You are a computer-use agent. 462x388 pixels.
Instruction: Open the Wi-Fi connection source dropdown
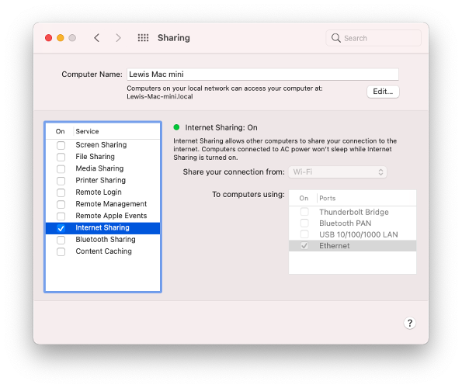[338, 172]
